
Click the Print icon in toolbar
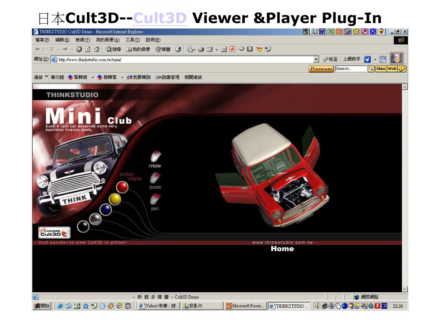coord(201,49)
